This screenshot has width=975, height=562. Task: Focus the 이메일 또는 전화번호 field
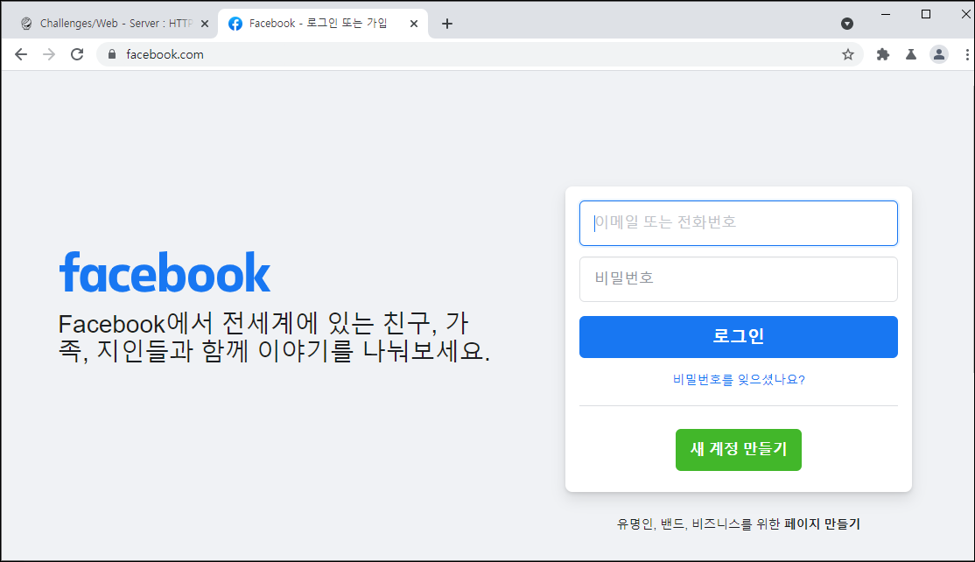[738, 223]
